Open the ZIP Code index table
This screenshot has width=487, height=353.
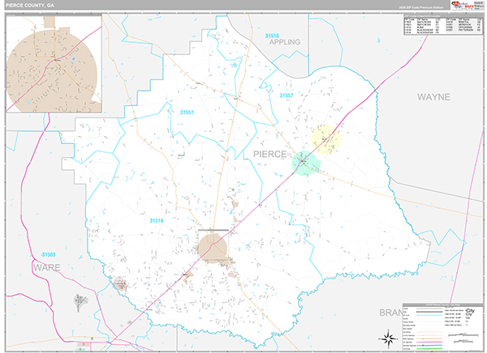click(x=443, y=24)
